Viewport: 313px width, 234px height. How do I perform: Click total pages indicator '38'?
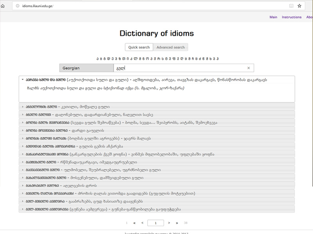pyautogui.click(x=185, y=223)
